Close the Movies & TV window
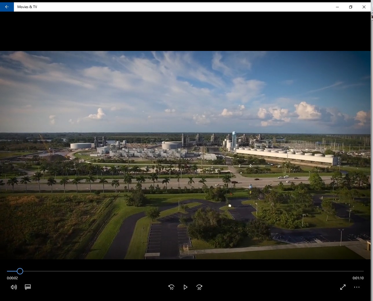The height and width of the screenshot is (301, 373). 364,7
